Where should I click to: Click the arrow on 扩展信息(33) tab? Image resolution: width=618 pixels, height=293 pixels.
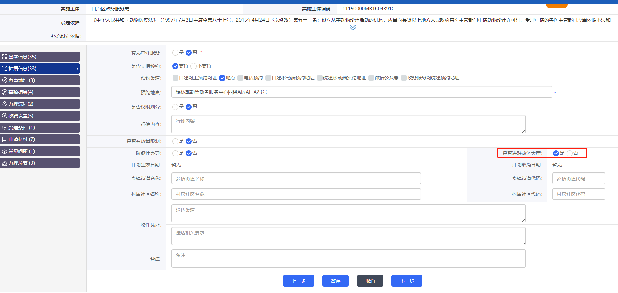[77, 69]
